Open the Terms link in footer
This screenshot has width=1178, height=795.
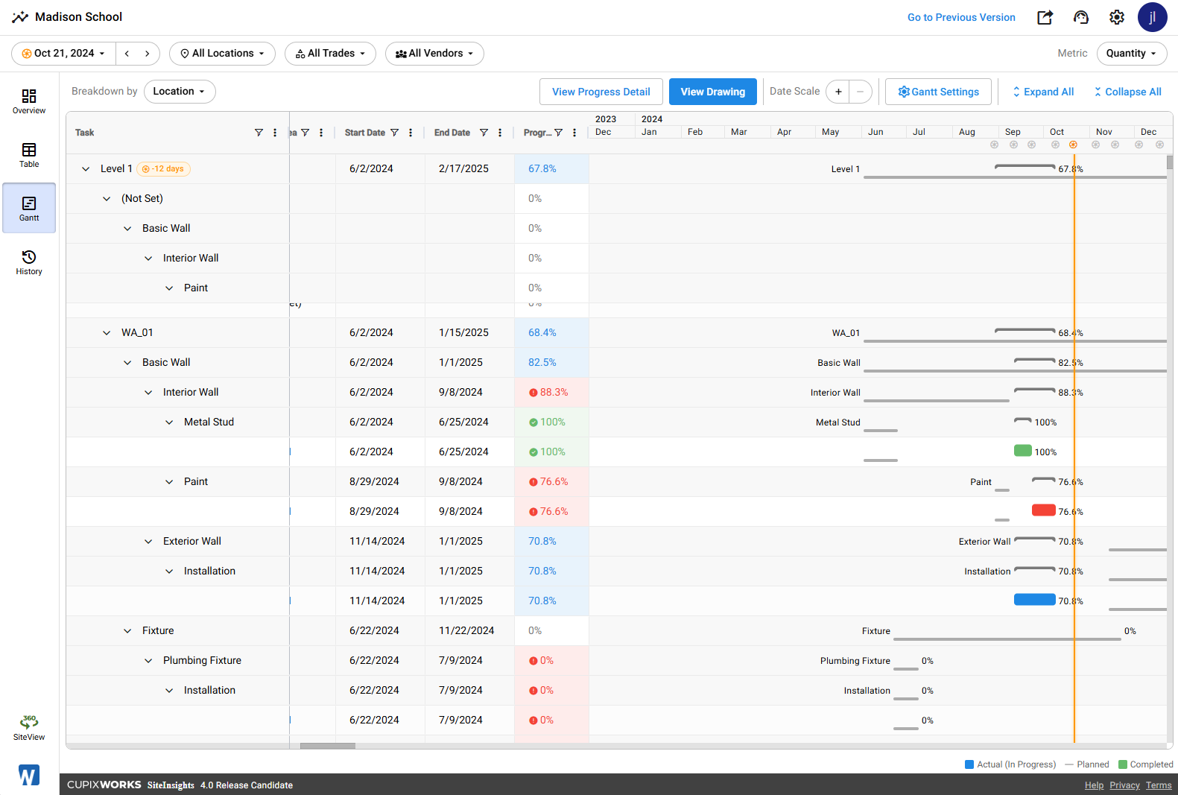pos(1159,785)
